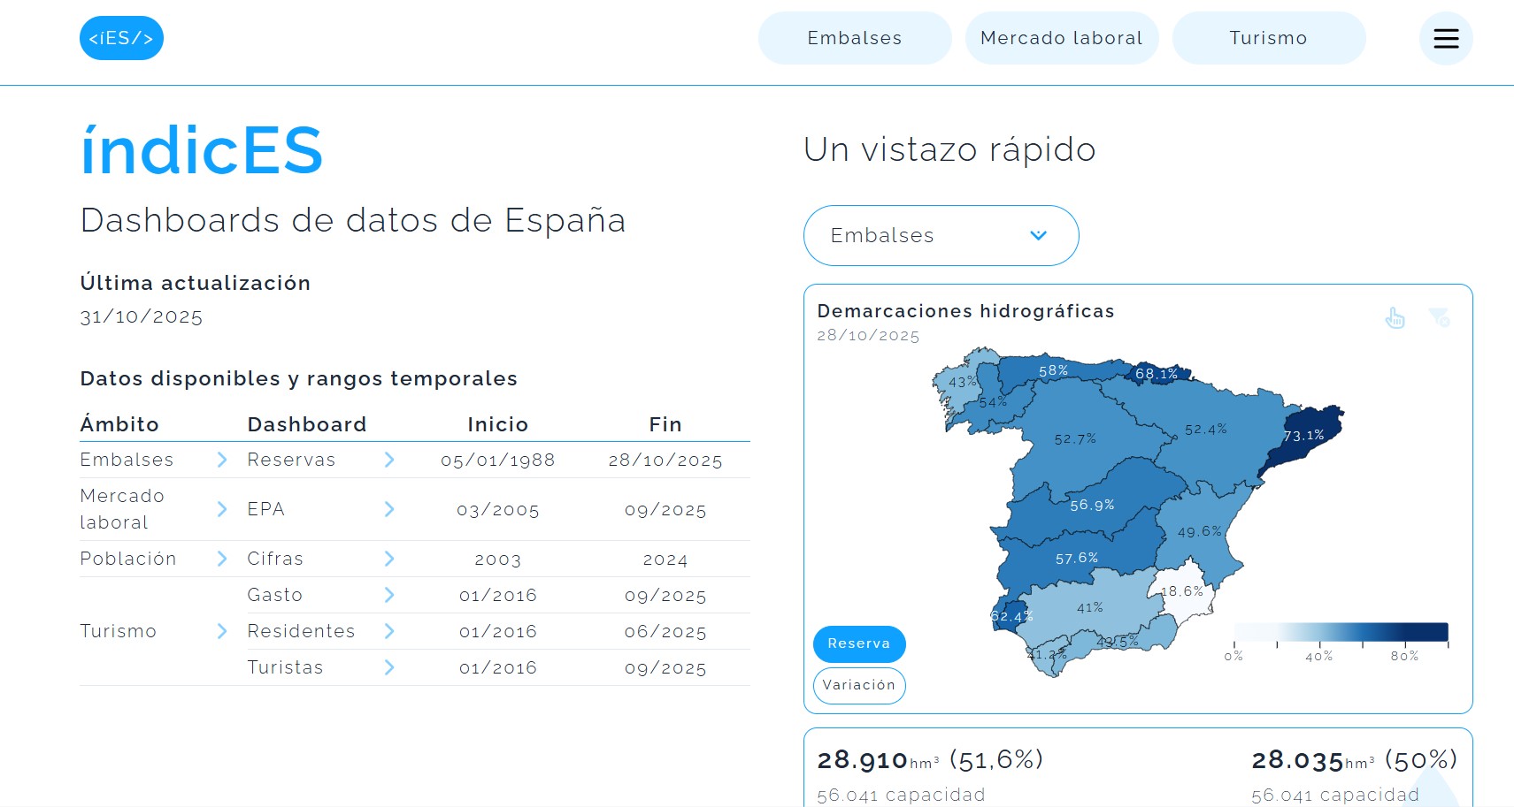Click the hand pointer icon on map card
Screen dimensions: 1514x807
[x=1395, y=318]
